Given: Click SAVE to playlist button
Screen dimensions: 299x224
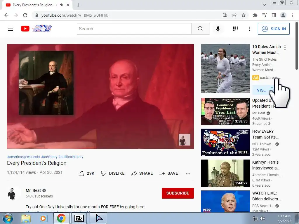Looking at the screenshot, I should pos(168,173).
